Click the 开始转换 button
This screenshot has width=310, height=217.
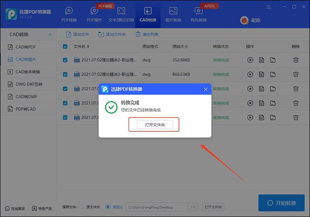pos(281,203)
